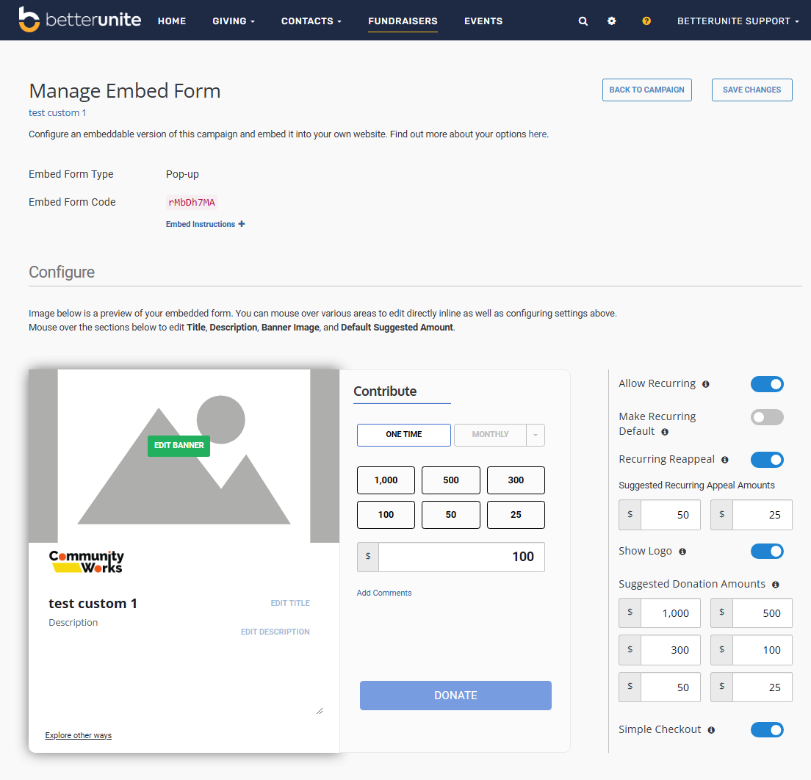Image resolution: width=811 pixels, height=780 pixels.
Task: Go to the EVENTS section
Action: click(483, 21)
